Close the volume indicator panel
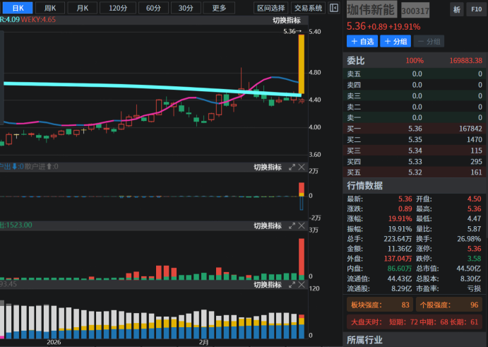This screenshot has width=488, height=347. (302, 225)
